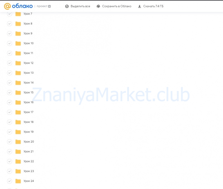Open the Урок 10 folder name
This screenshot has height=189, width=223.
(28, 43)
